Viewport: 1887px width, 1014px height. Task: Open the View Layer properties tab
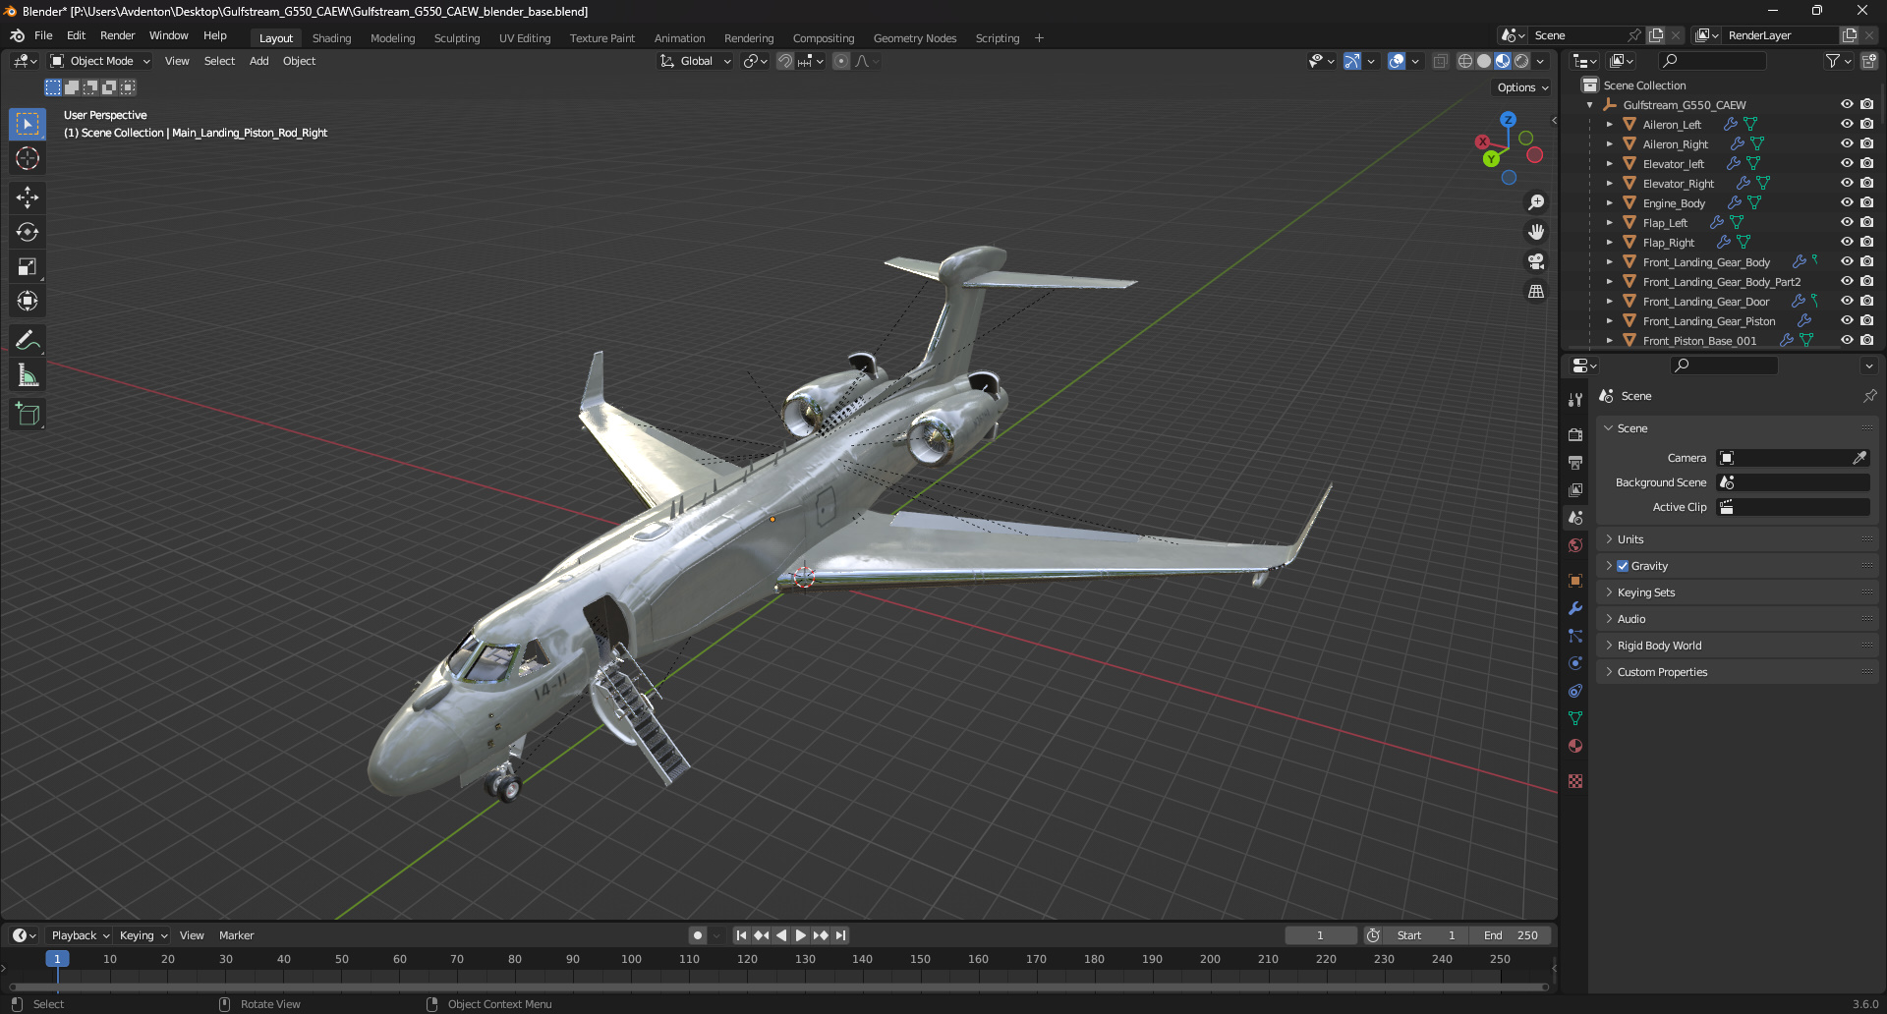pos(1575,489)
